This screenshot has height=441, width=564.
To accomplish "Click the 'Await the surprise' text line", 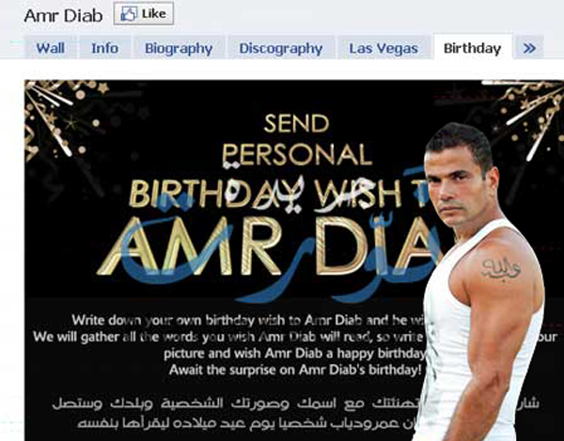I will pyautogui.click(x=295, y=370).
